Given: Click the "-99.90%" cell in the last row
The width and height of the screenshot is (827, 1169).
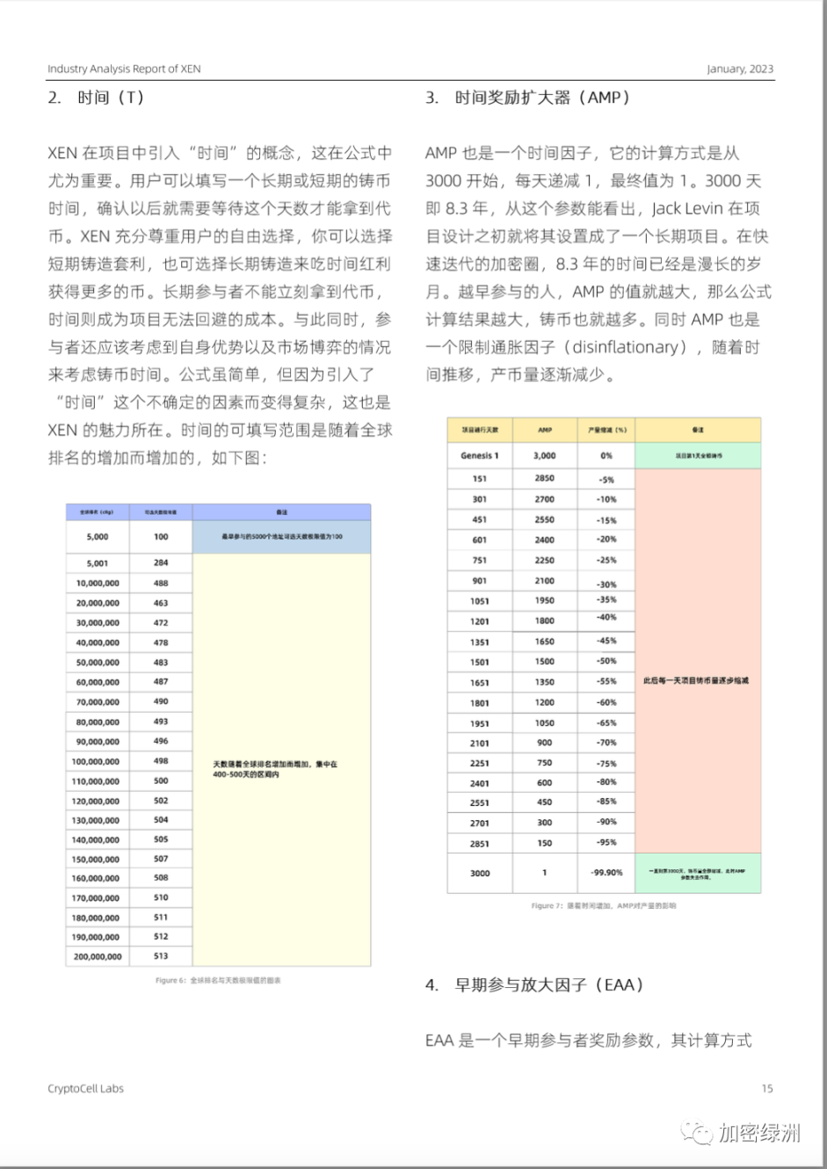Looking at the screenshot, I should (x=606, y=873).
